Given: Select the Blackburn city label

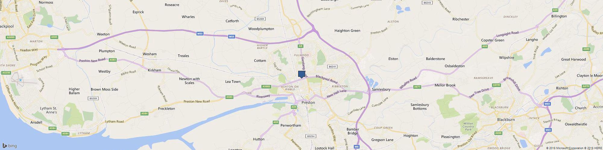Looking at the screenshot, I should click(x=506, y=120).
